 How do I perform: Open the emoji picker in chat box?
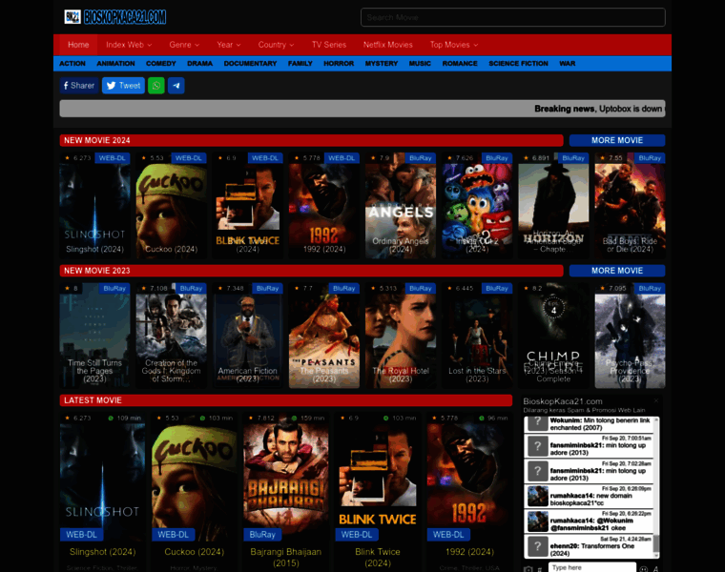click(644, 569)
